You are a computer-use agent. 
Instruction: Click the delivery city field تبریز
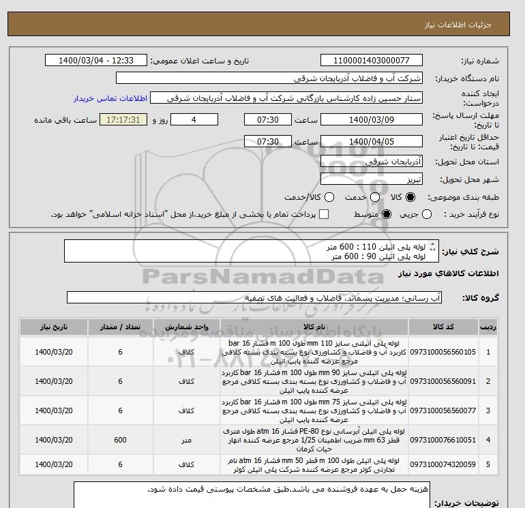tap(372, 179)
